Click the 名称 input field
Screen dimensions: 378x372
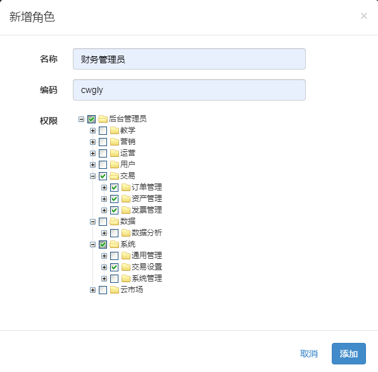(189, 59)
